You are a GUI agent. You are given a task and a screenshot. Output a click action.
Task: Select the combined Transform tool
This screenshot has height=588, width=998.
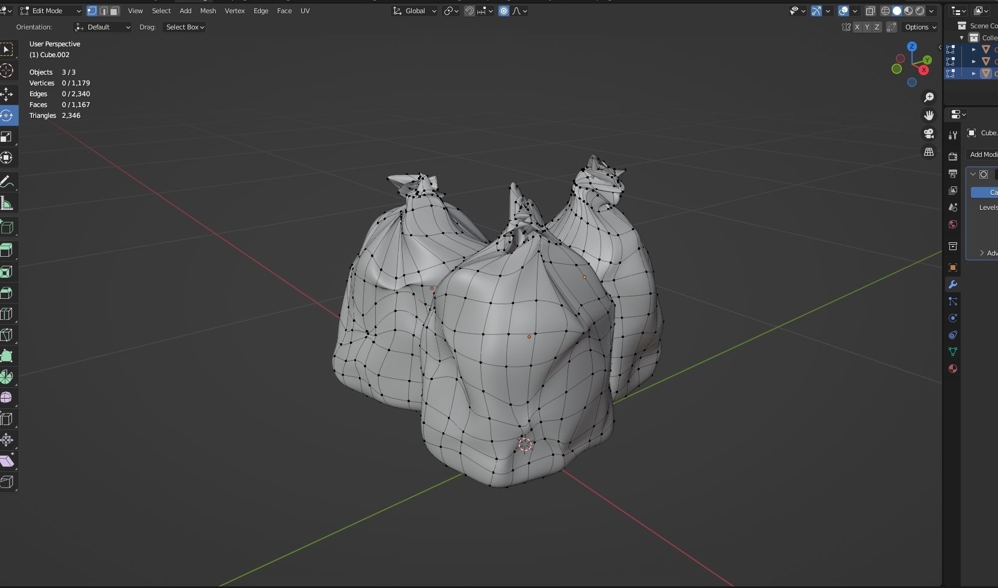click(x=7, y=158)
